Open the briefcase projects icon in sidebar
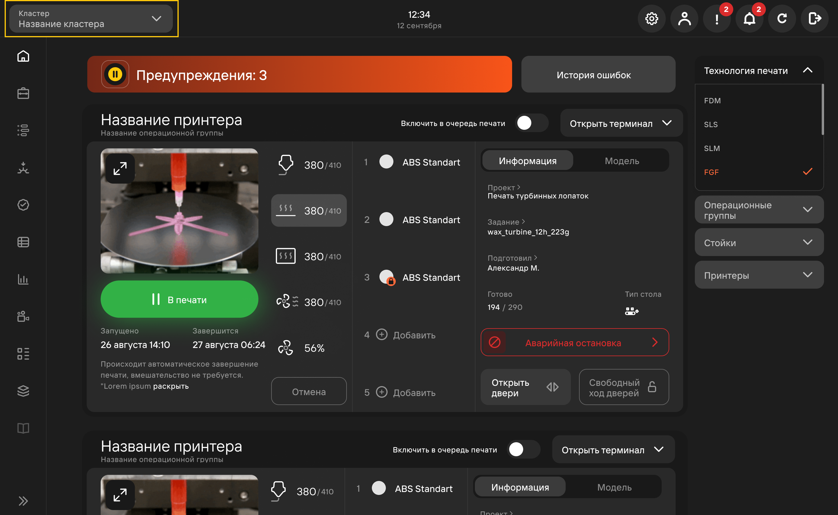This screenshot has height=515, width=838. [23, 93]
